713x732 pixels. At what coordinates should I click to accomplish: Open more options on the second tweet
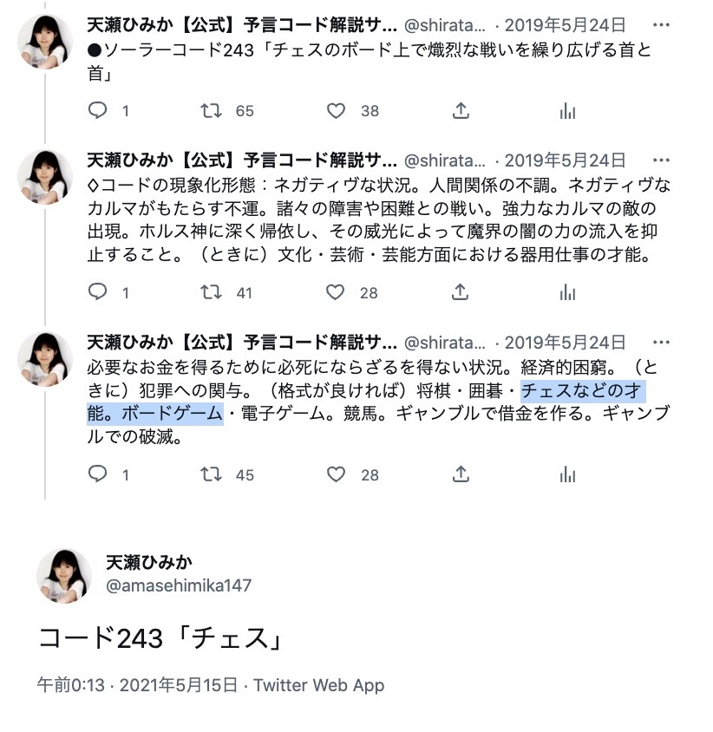click(x=661, y=160)
